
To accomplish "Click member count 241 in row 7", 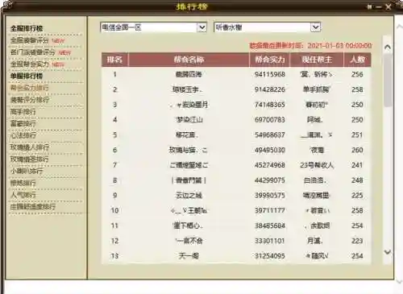I will [x=357, y=165].
